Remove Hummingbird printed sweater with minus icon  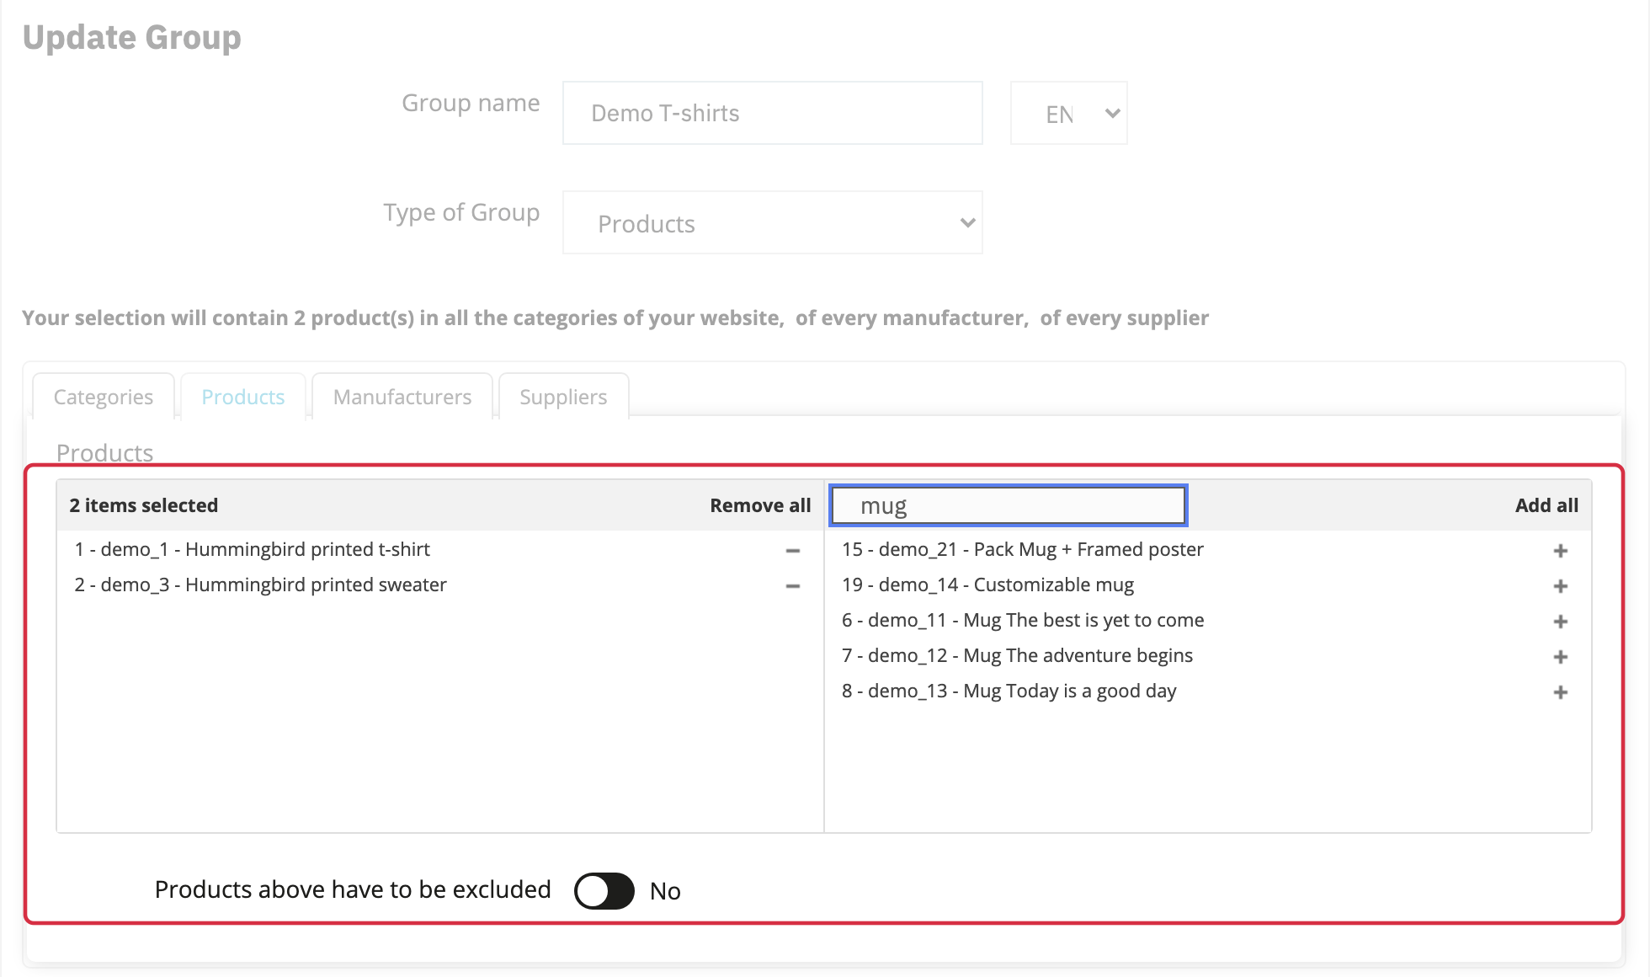tap(792, 586)
